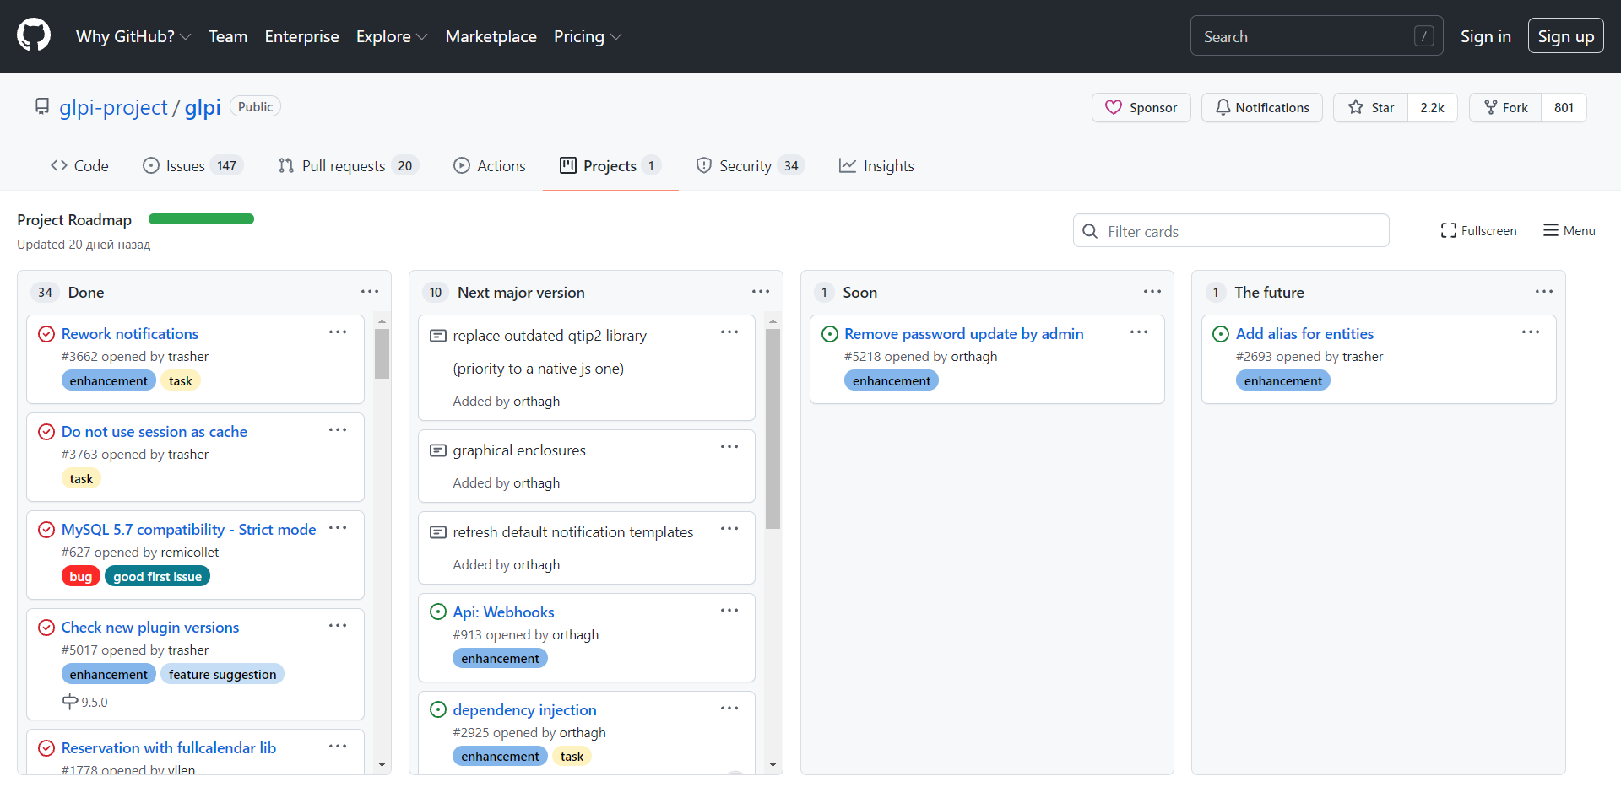The height and width of the screenshot is (787, 1621).
Task: Click the fork icon on Fork button
Action: [x=1491, y=107]
